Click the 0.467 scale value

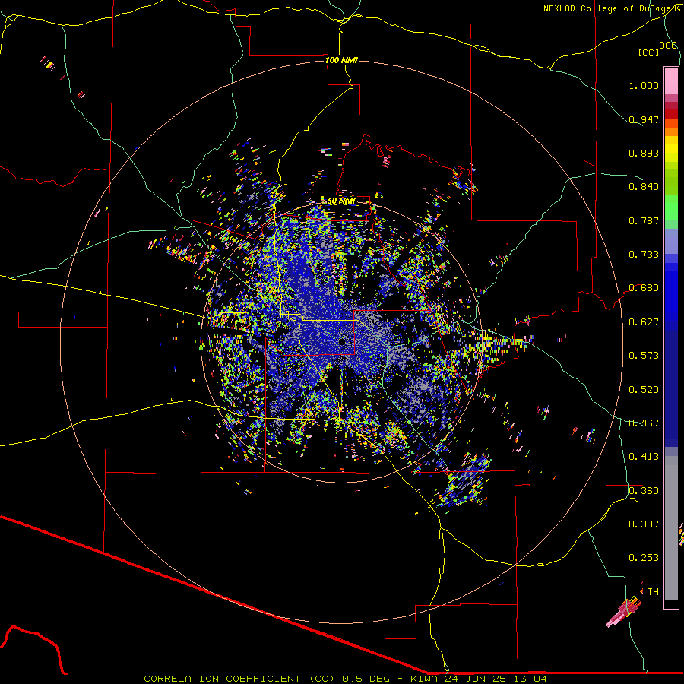point(644,423)
